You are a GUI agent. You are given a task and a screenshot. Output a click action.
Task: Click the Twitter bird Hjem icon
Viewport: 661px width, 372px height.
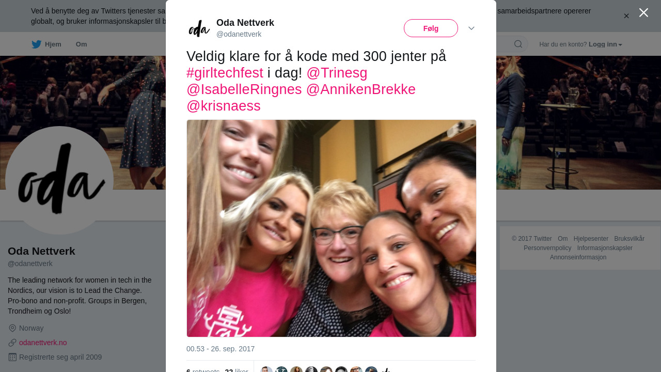point(36,44)
